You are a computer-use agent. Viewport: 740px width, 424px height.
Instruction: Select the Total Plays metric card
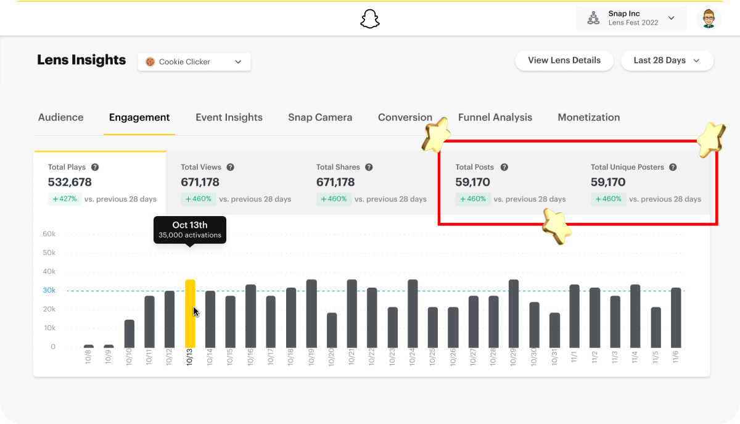click(99, 183)
